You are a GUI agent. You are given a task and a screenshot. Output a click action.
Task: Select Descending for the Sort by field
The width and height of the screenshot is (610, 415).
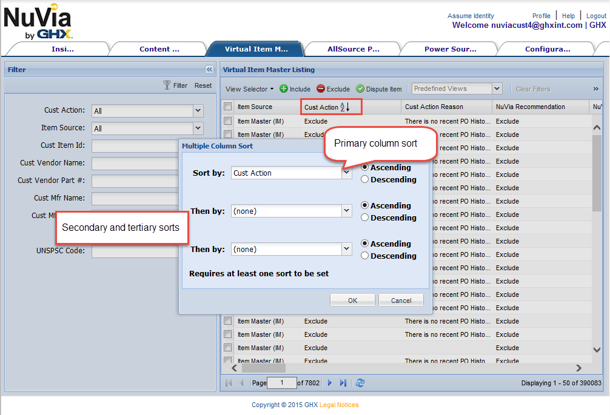pos(364,179)
